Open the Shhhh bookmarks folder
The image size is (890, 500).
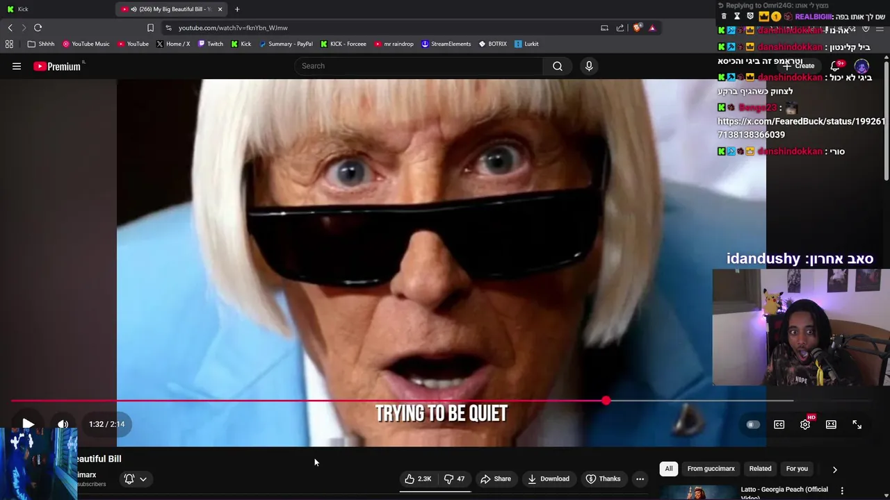pos(41,44)
